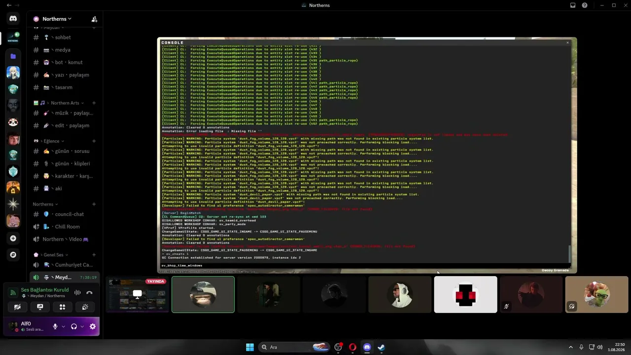Viewport: 631px width, 355px height.
Task: Turn on your camera
Action: click(x=17, y=307)
